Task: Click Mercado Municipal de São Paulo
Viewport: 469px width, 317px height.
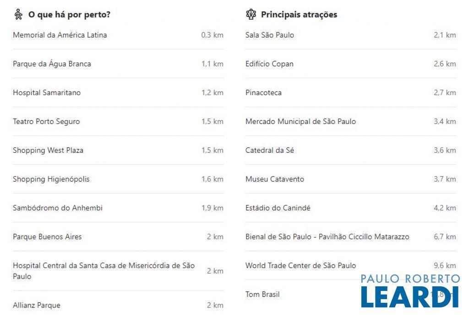Action: point(300,121)
